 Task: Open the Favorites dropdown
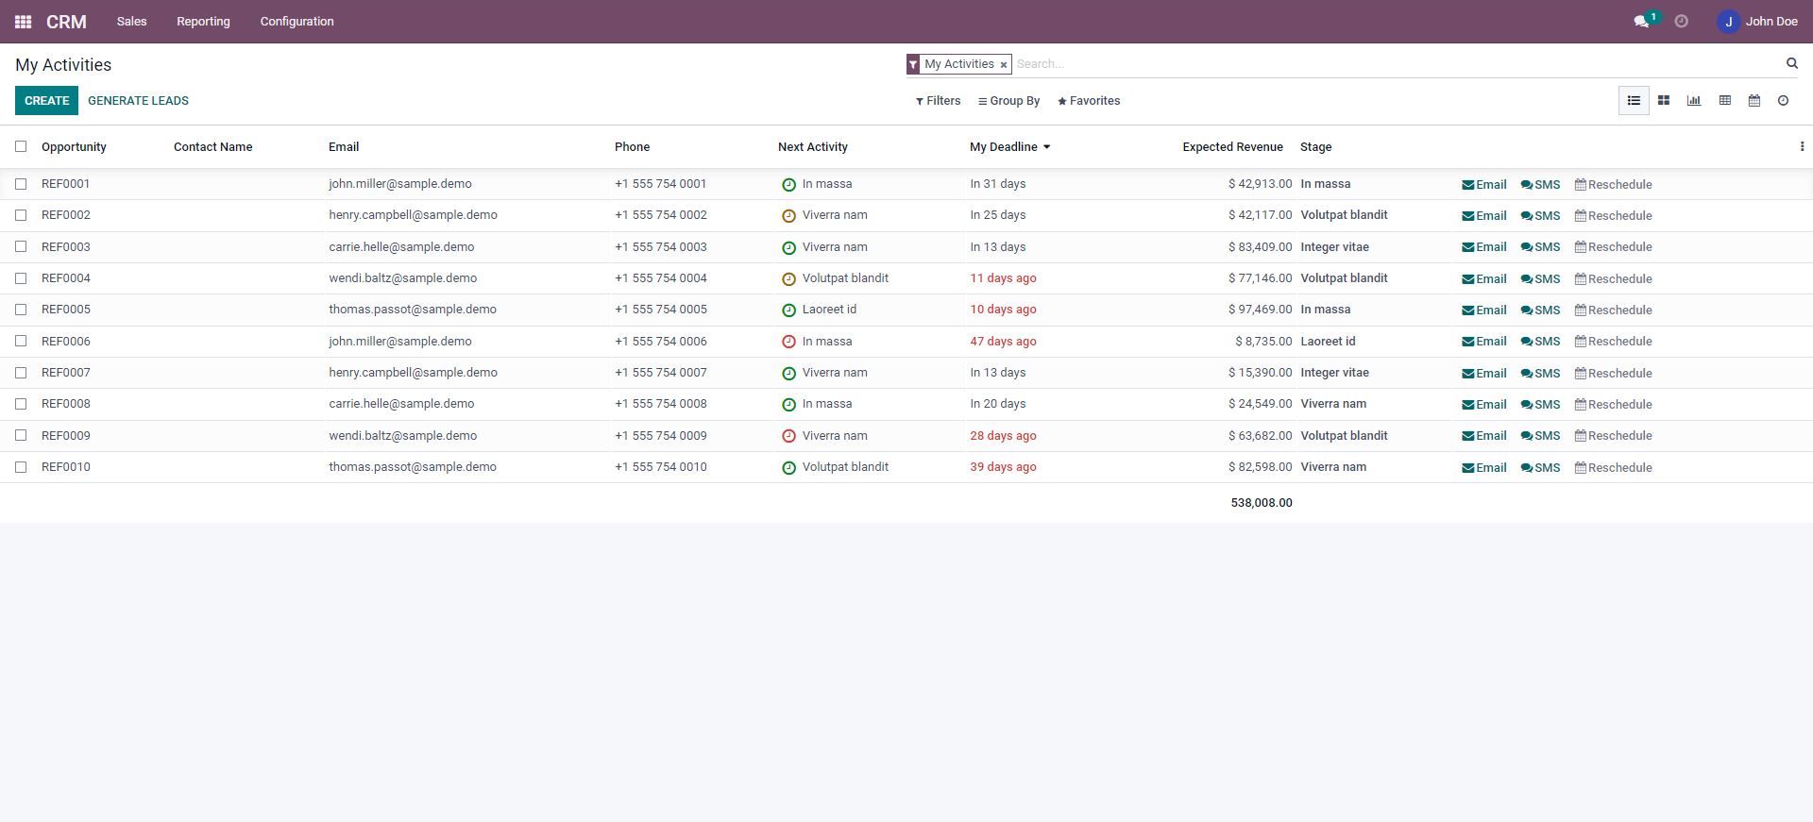tap(1089, 101)
